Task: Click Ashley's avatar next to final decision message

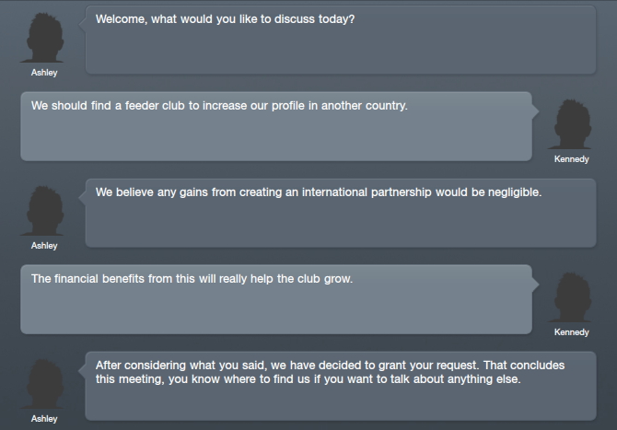Action: (x=43, y=384)
